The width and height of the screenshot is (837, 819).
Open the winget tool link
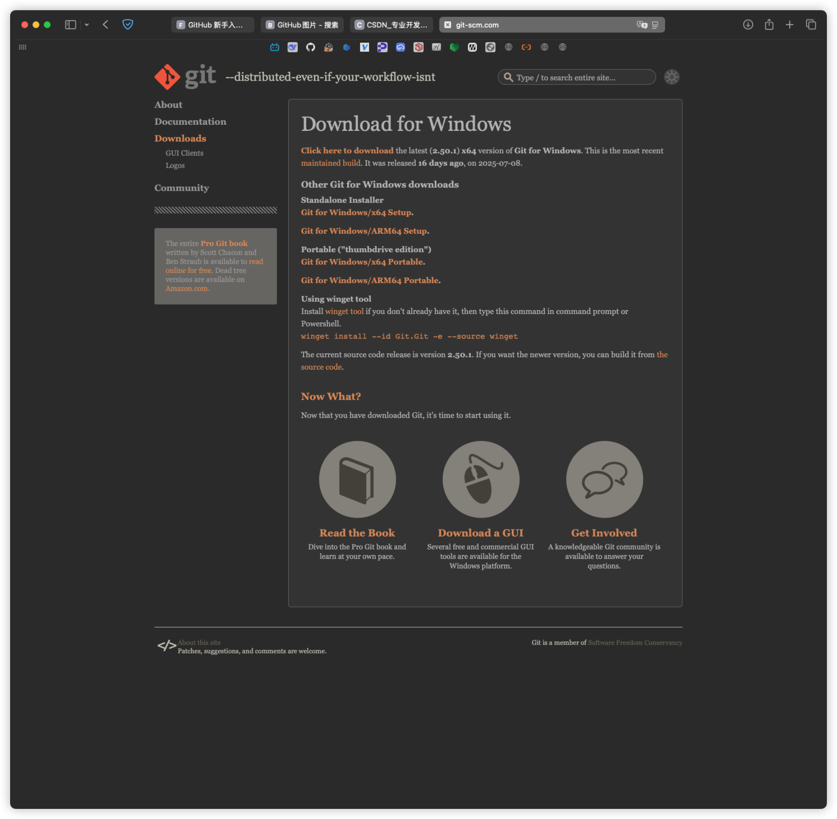(344, 311)
